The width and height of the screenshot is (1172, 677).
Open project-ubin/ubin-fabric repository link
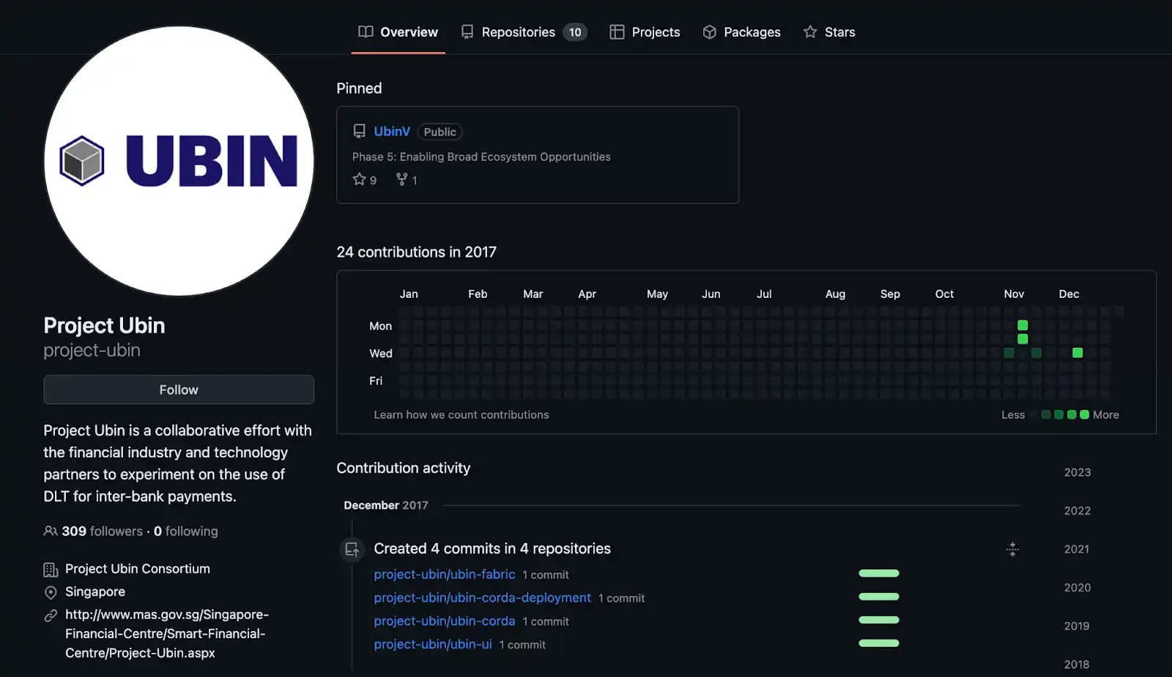point(445,575)
